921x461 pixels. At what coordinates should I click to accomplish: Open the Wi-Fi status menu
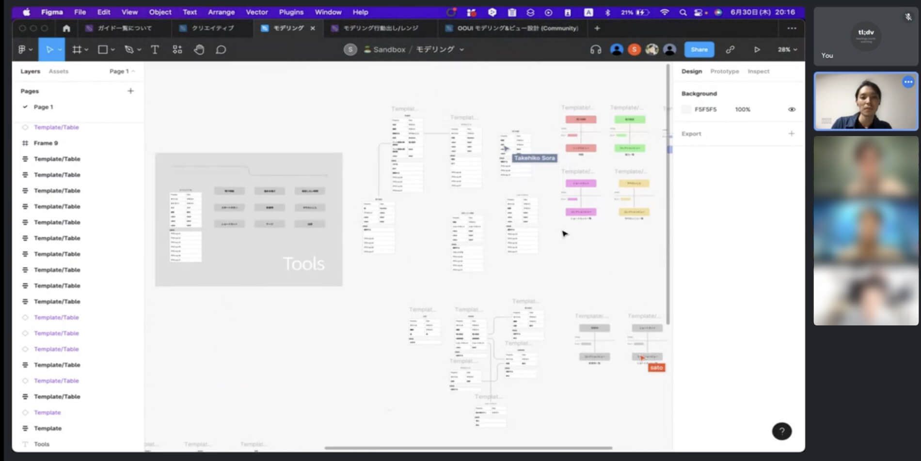[665, 12]
